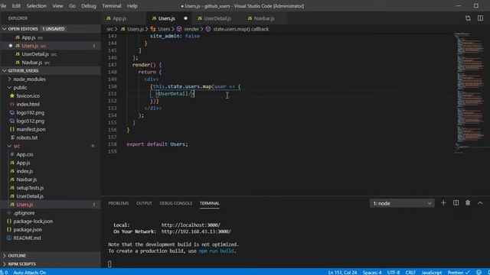
Task: Change encoding via UTF-8 status item
Action: coord(394,272)
